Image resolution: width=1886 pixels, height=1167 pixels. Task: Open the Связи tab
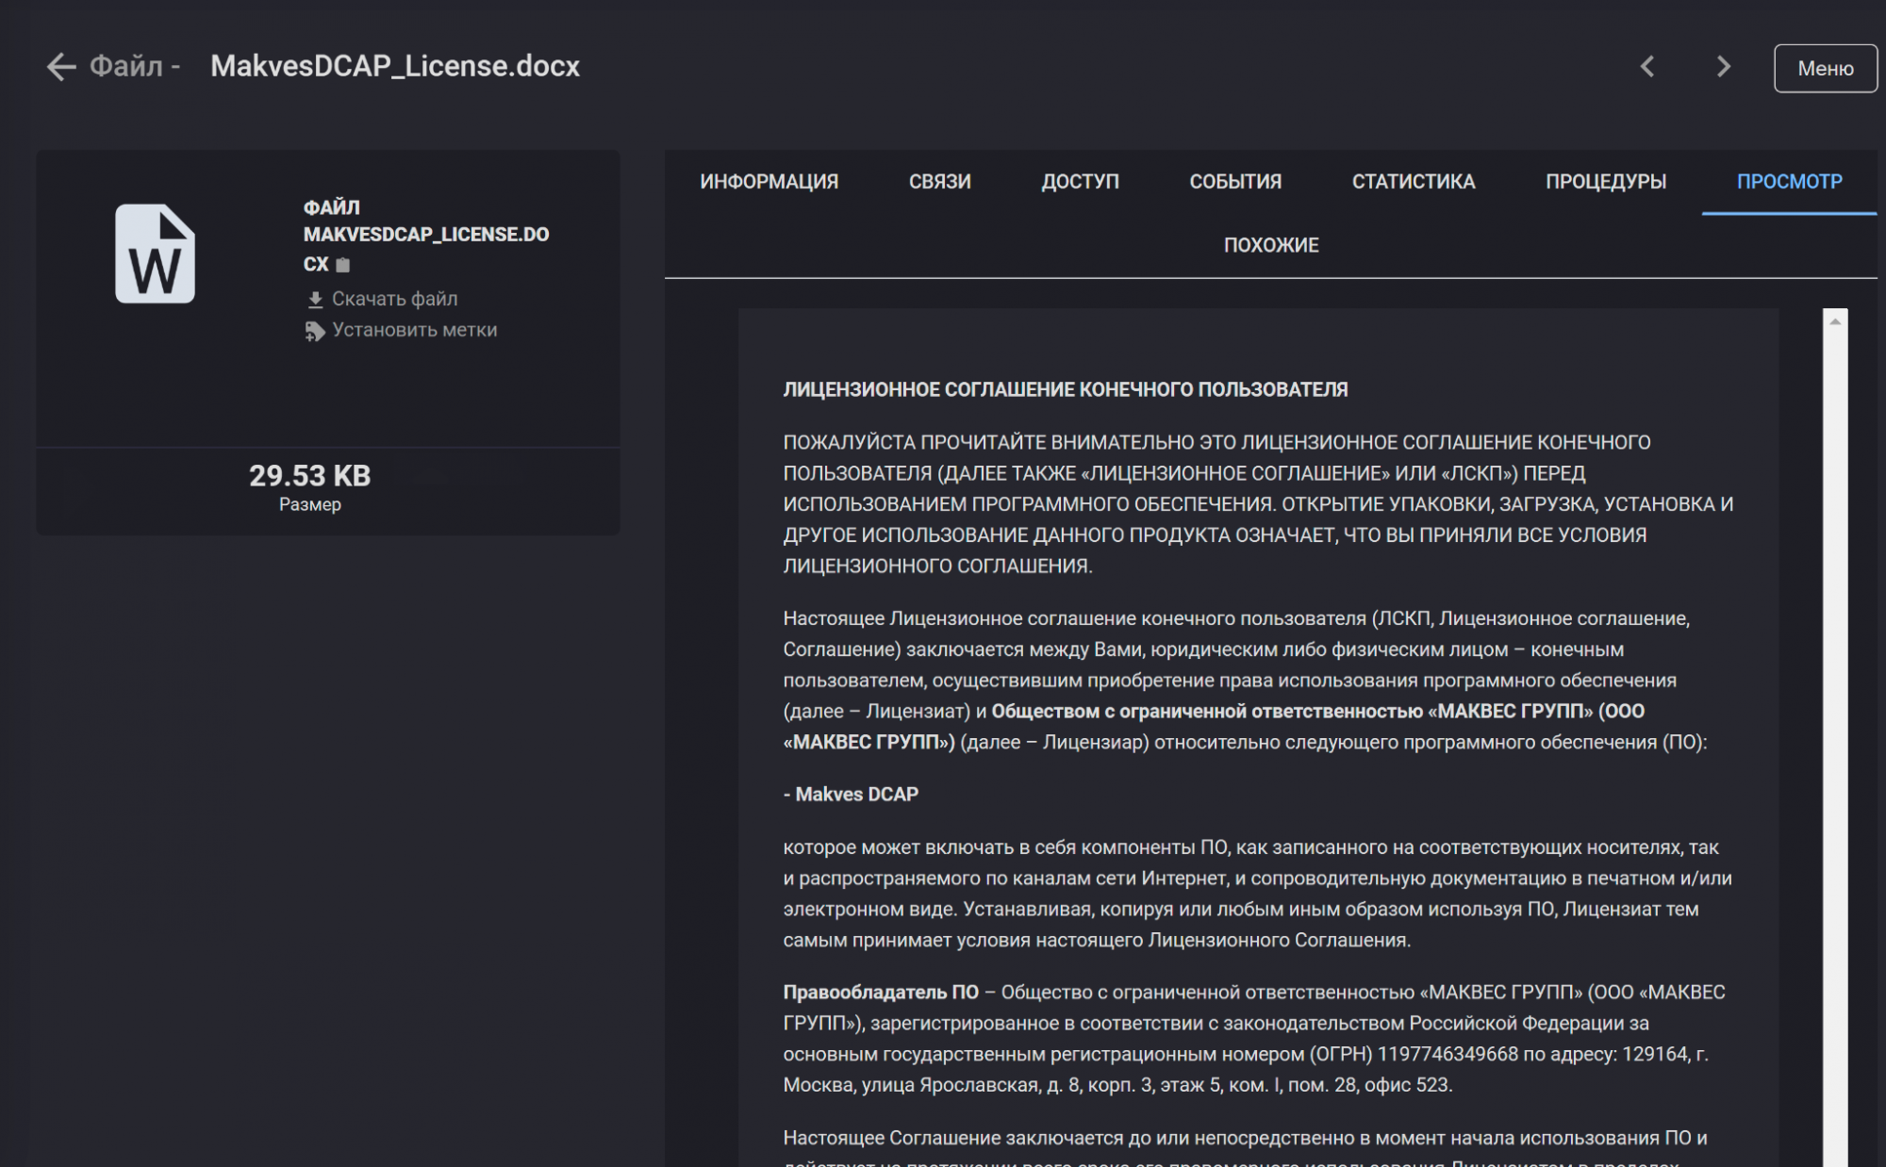pyautogui.click(x=939, y=181)
